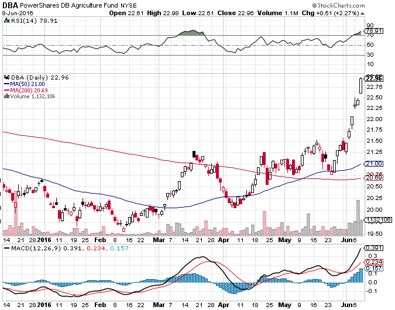
Task: Click the red 0.234 signal value in legend
Action: click(x=96, y=249)
